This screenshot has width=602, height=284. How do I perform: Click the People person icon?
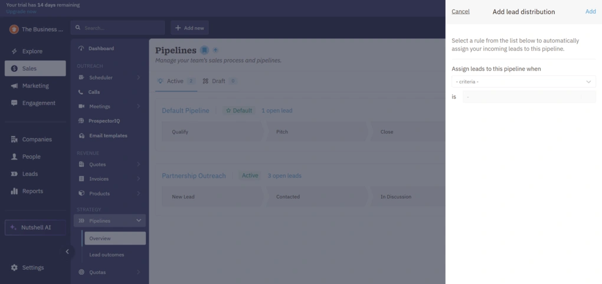(14, 157)
